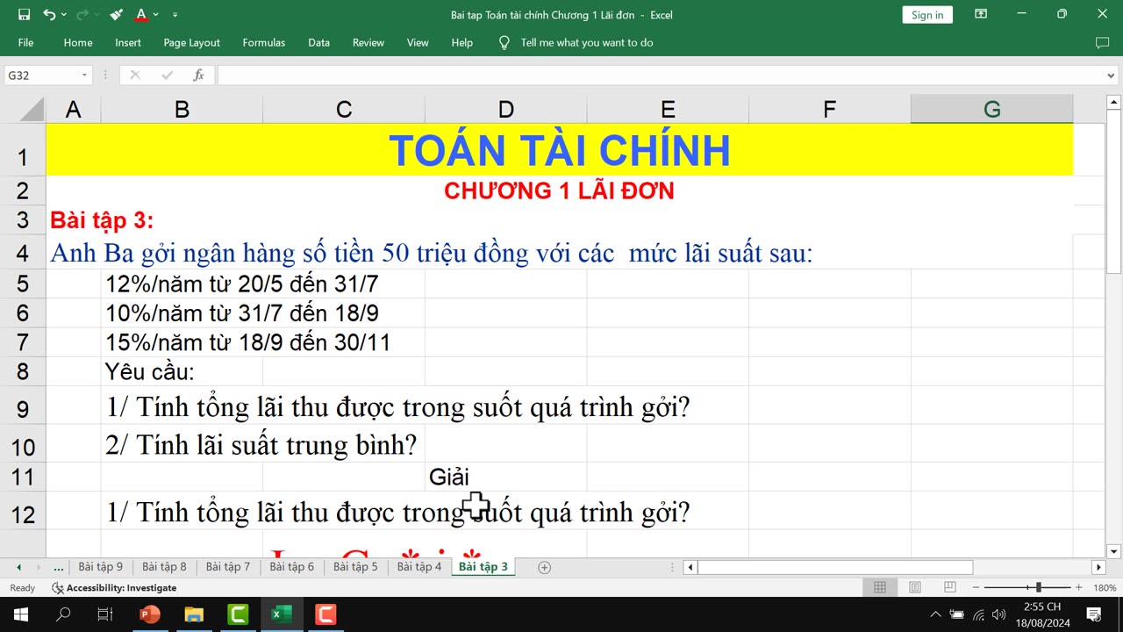The width and height of the screenshot is (1123, 632).
Task: Switch to the Home ribbon tab
Action: tap(78, 42)
